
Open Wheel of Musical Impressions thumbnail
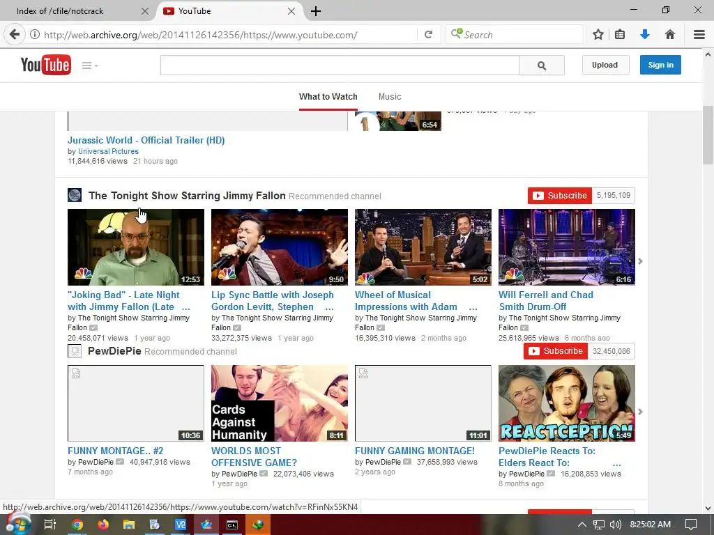coord(423,247)
